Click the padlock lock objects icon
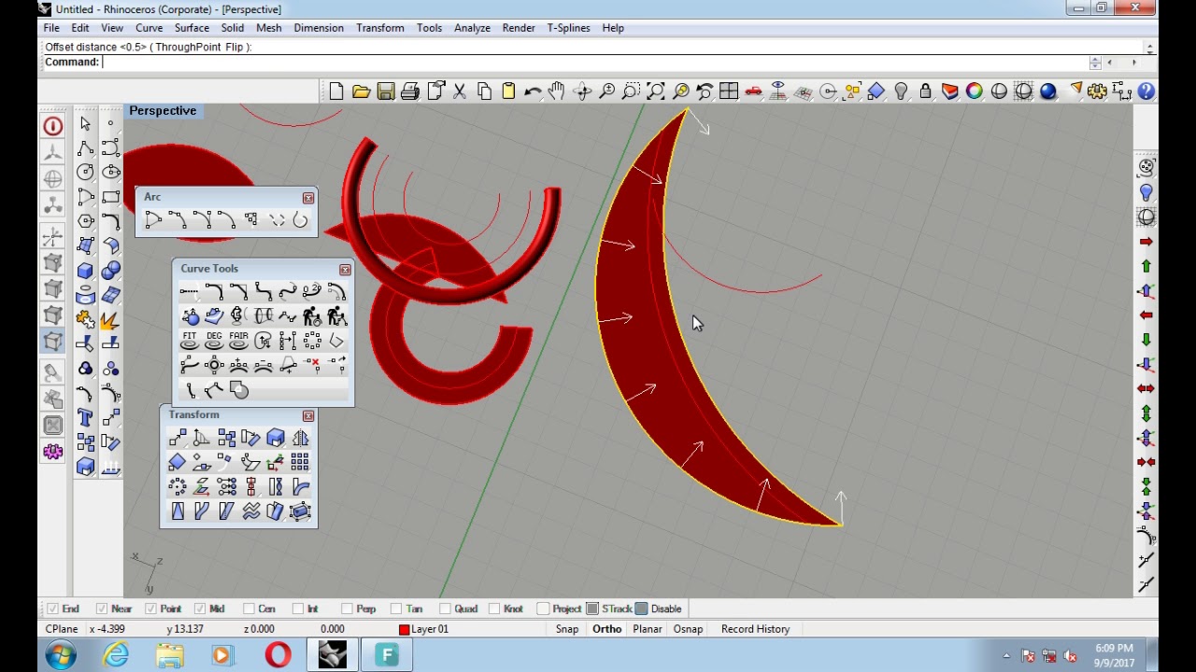Screen dimensions: 1196x672 (x=925, y=91)
